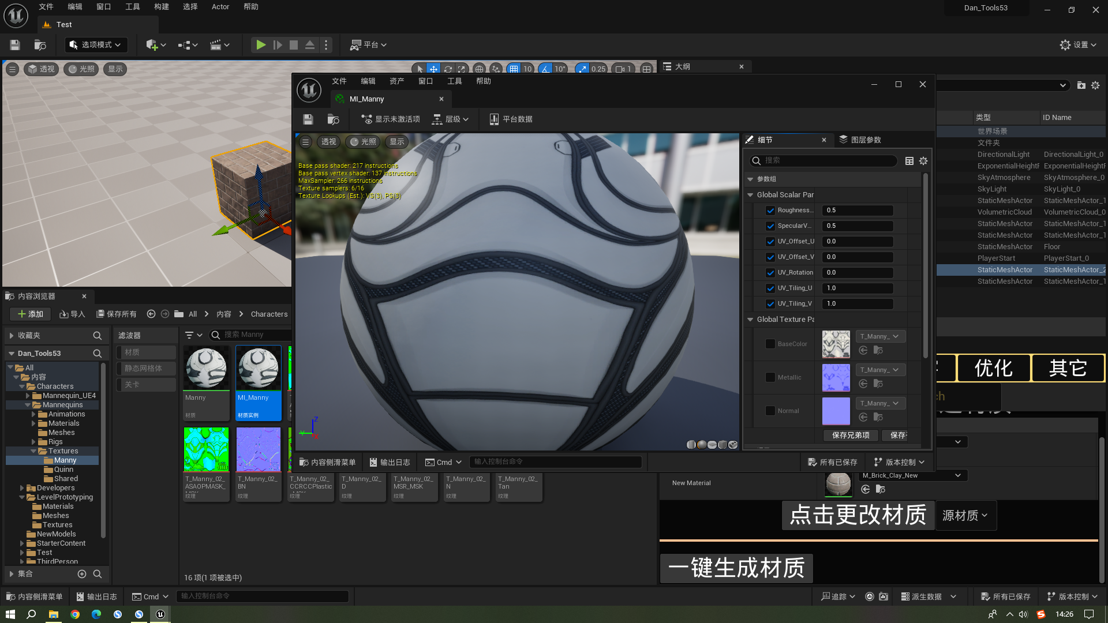Add a new collection

pyautogui.click(x=82, y=574)
